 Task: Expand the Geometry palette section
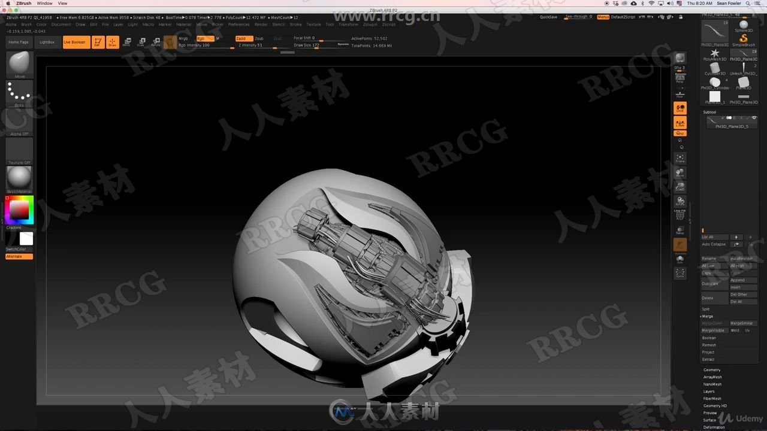pyautogui.click(x=712, y=370)
